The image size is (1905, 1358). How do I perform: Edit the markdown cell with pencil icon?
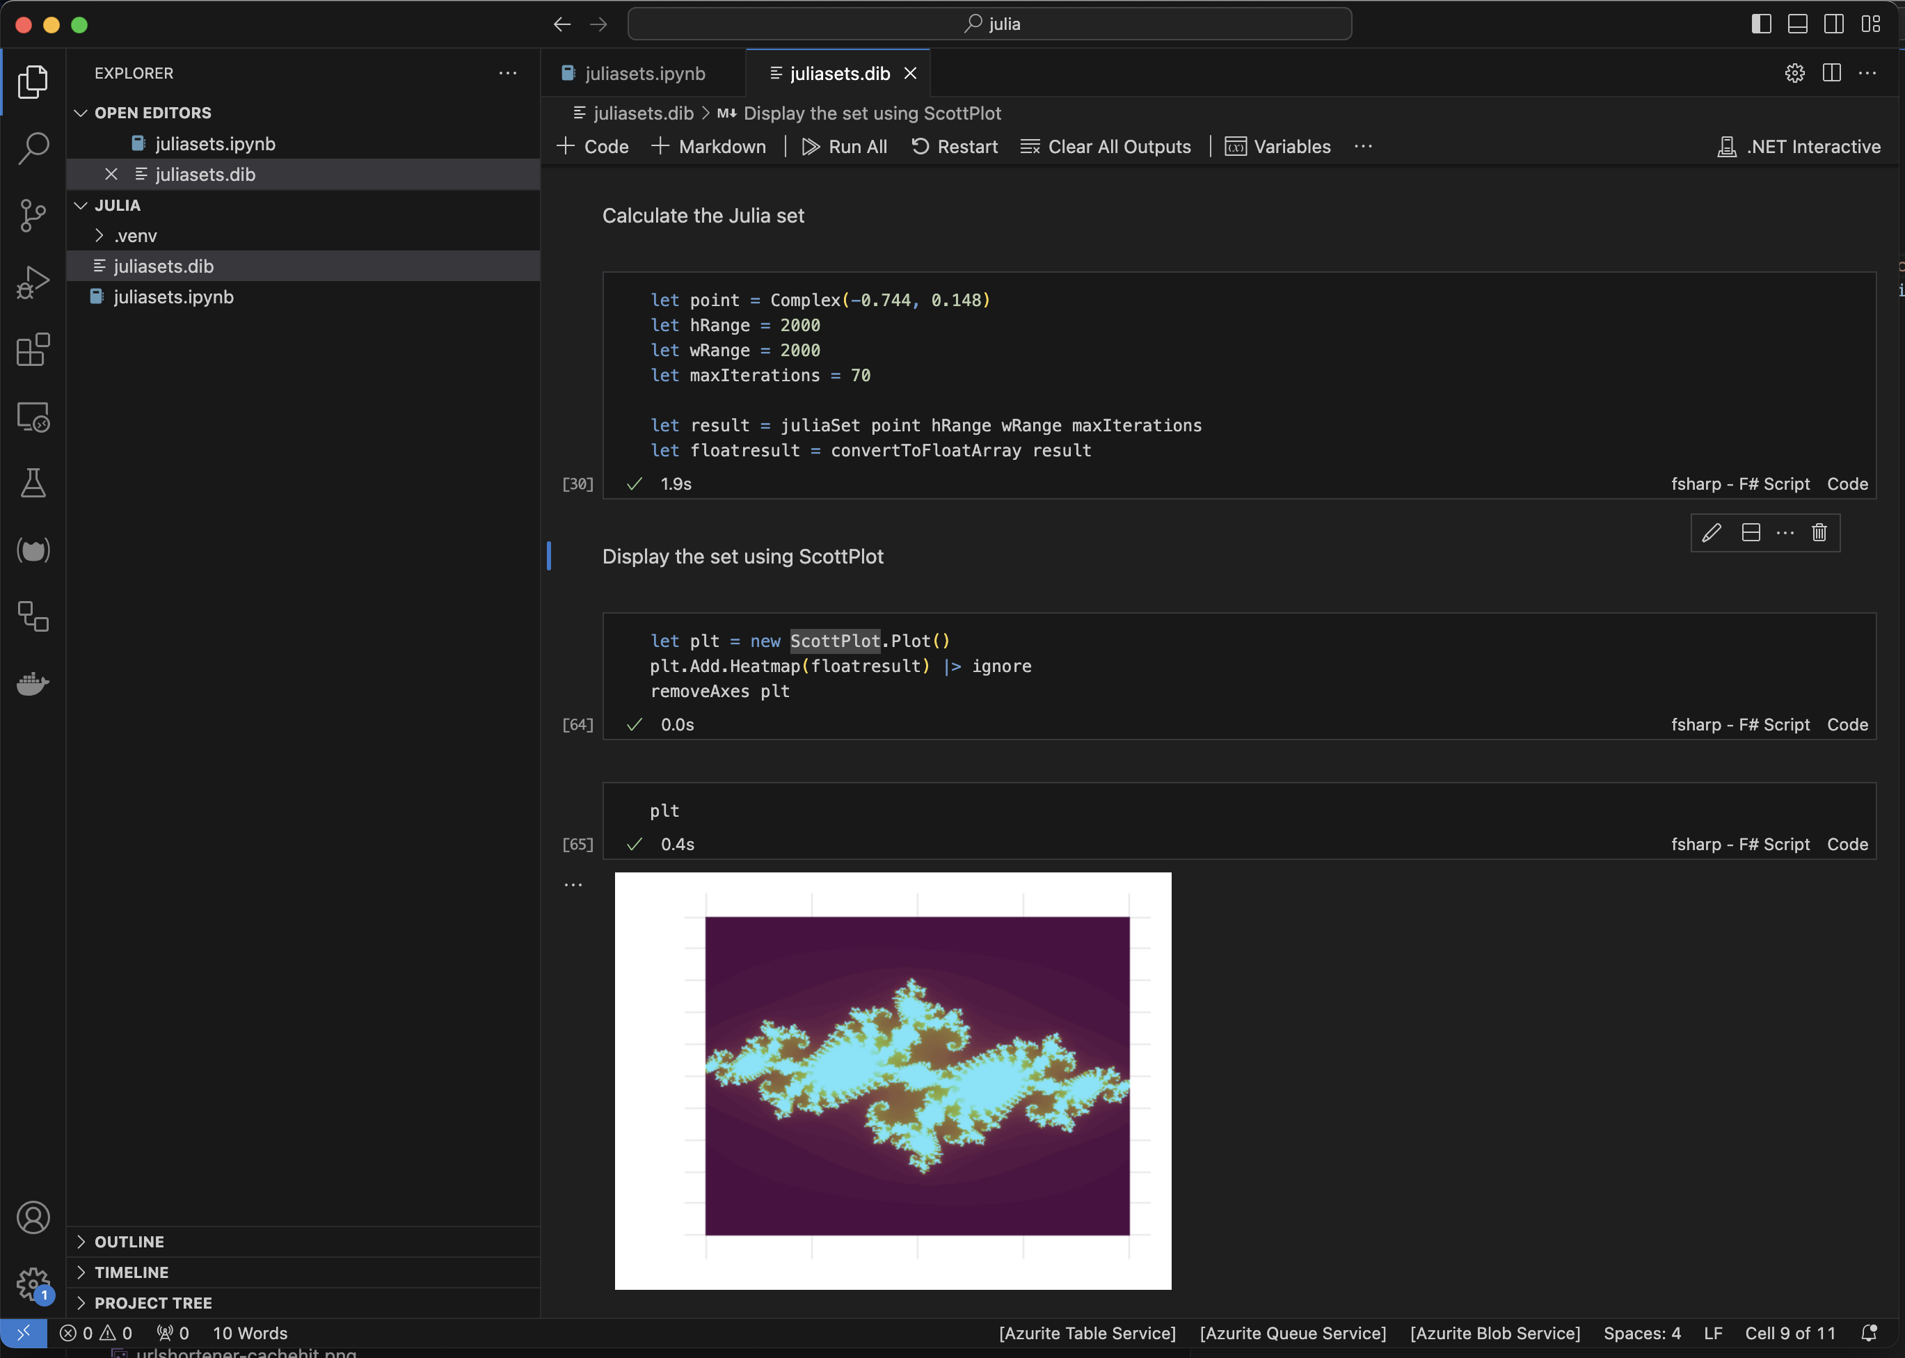[1711, 533]
